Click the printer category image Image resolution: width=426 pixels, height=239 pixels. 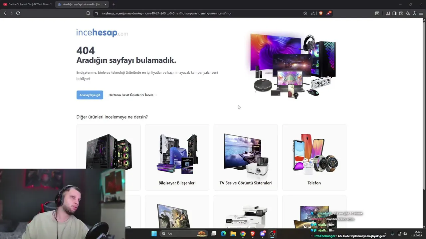point(246,216)
